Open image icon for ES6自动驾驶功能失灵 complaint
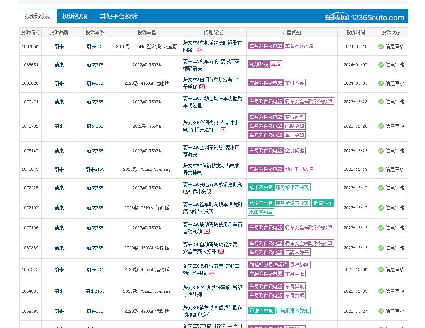Screen dimensions: 425x328 click(x=221, y=251)
